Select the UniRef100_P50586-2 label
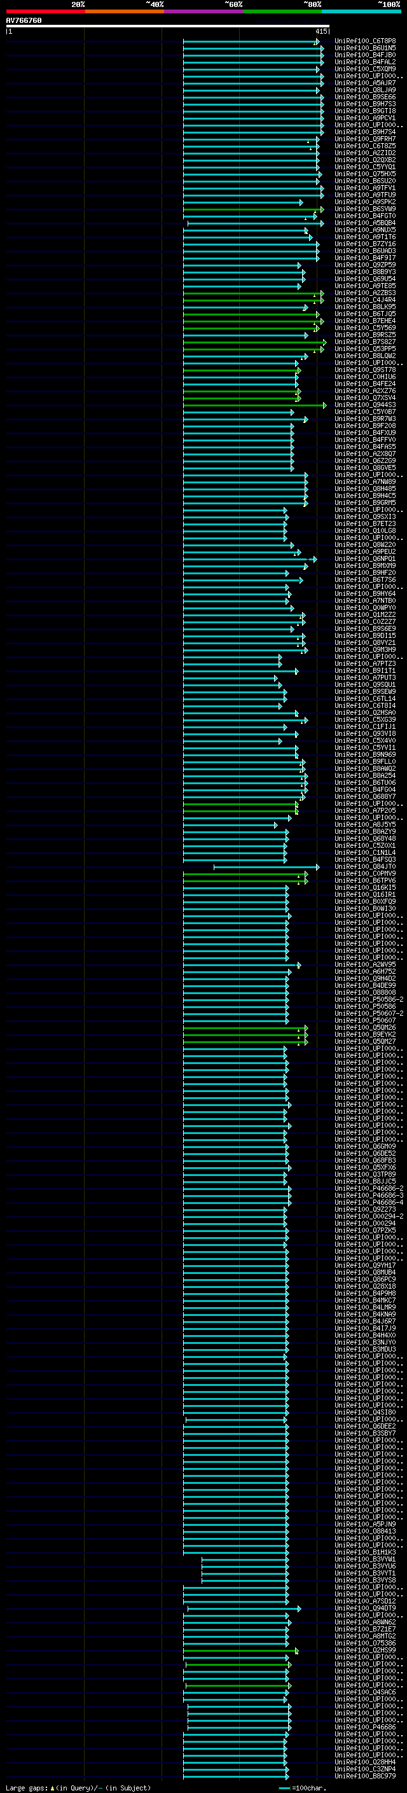407x1793 pixels. (x=369, y=999)
